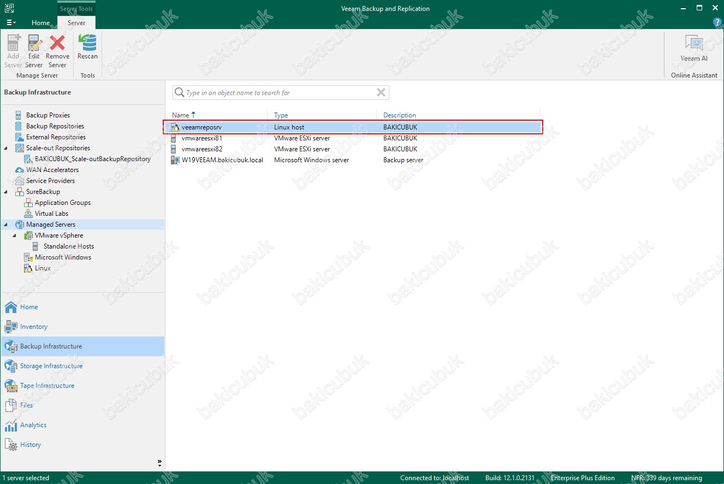Select Managed Servers in the tree
This screenshot has width=724, height=484.
pos(51,225)
